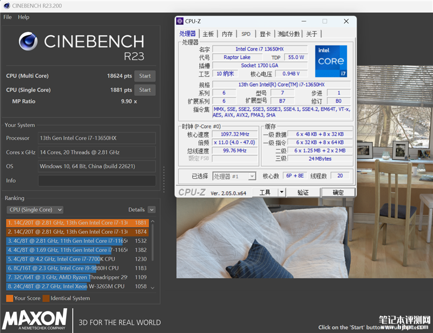The height and width of the screenshot is (333, 433).
Task: Switch to the 测试分数 tab in CPU-Z
Action: pyautogui.click(x=288, y=34)
